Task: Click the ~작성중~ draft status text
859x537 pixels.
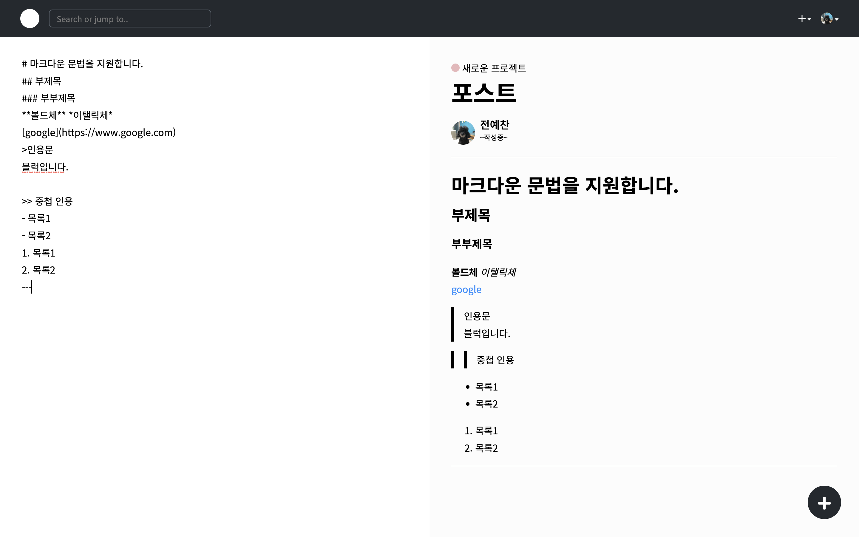Action: [x=493, y=138]
